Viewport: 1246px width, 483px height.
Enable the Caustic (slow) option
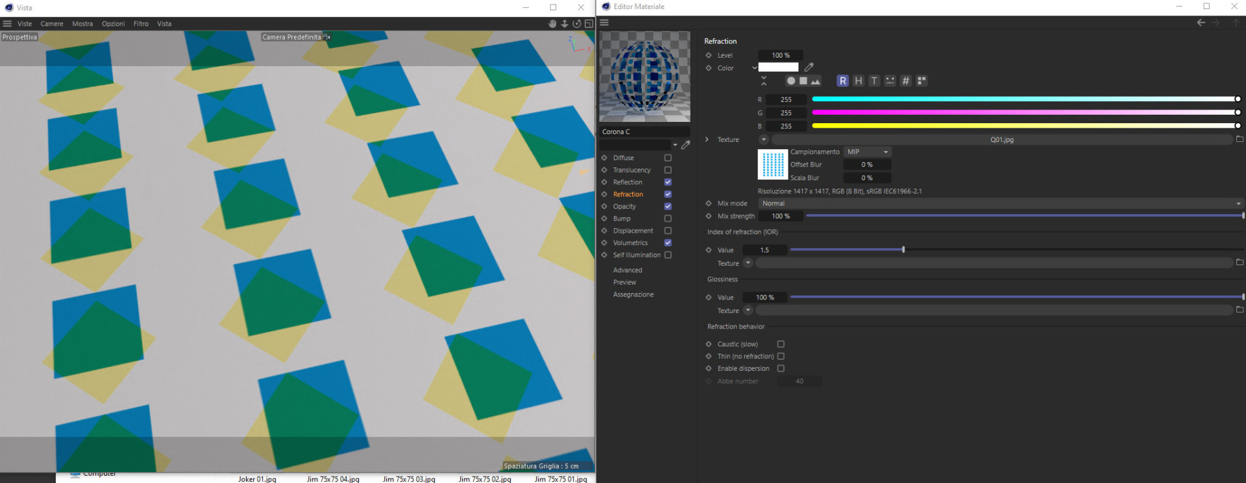click(x=781, y=344)
